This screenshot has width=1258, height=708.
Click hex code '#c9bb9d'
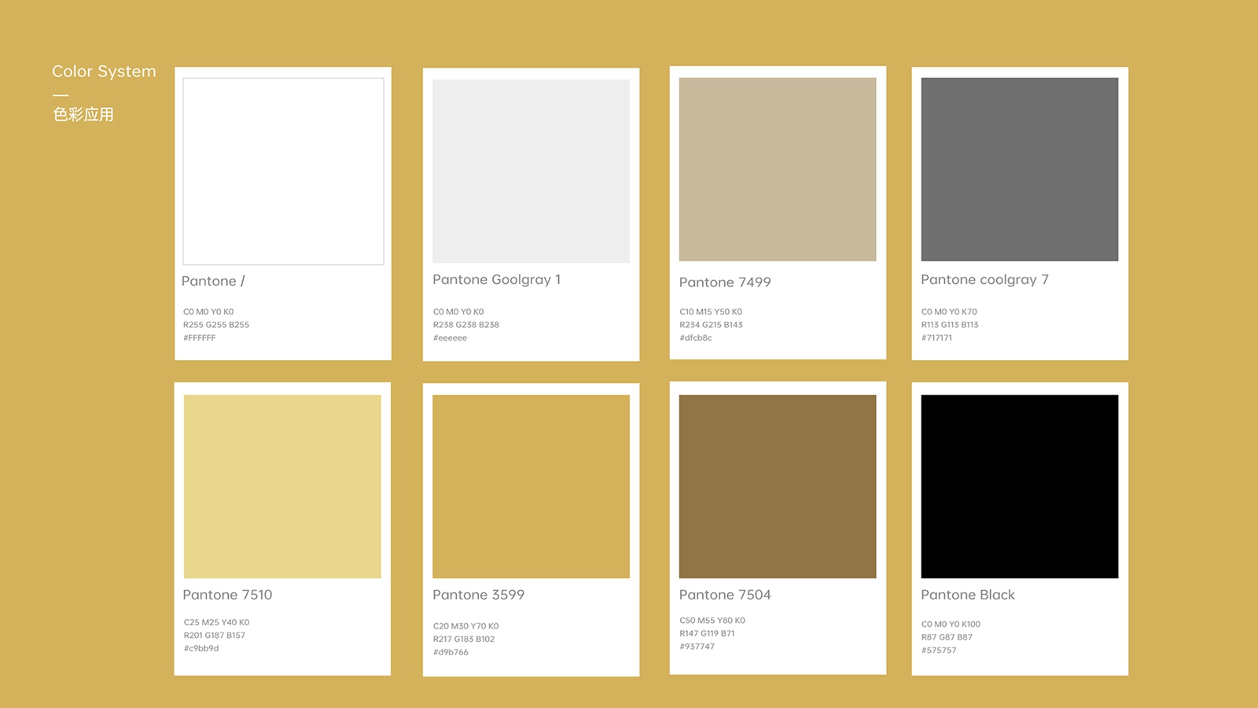point(201,649)
